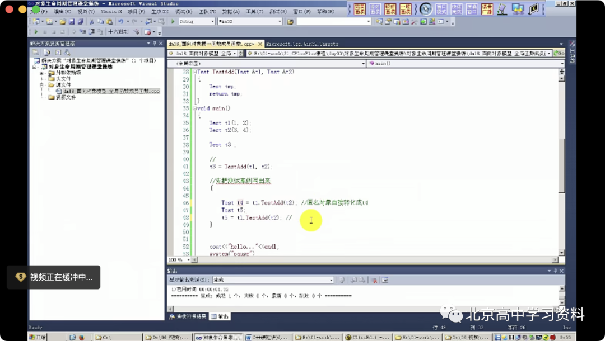605x341 pixels.
Task: Toggle auto-hide pin on Solution Explorer
Action: [x=155, y=44]
